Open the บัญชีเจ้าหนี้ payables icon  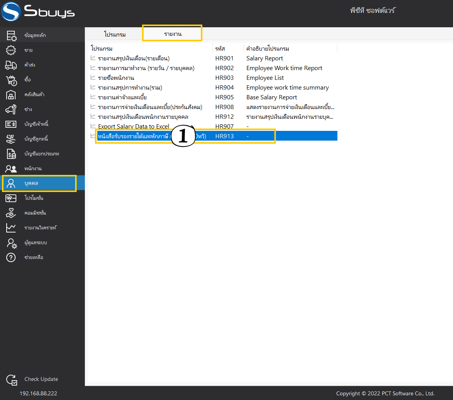coord(11,124)
